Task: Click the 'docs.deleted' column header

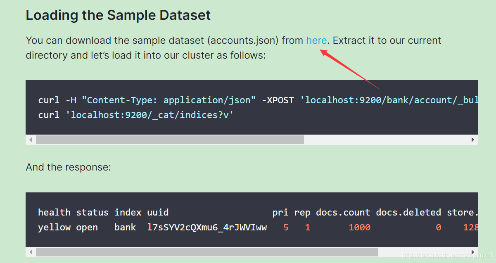Action: 408,212
